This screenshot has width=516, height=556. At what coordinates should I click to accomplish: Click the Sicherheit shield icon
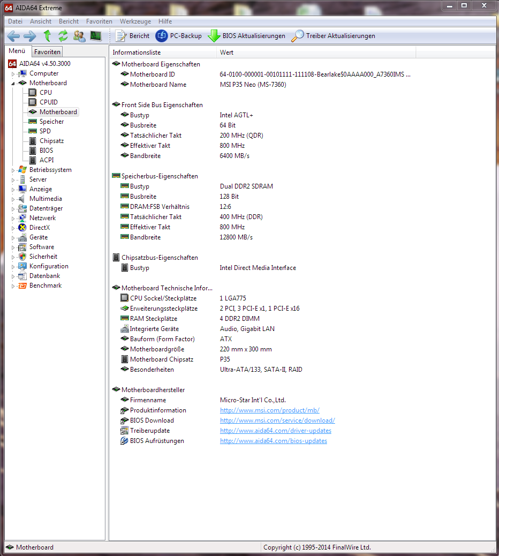click(22, 257)
